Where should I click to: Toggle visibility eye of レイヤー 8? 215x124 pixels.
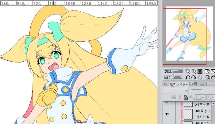(167, 102)
